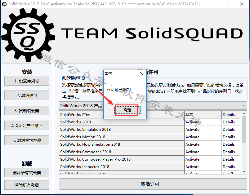The height and width of the screenshot is (195, 250).
Task: Toggle Activate for SolidWorks Flow Simulation 2018
Action: coord(203,144)
